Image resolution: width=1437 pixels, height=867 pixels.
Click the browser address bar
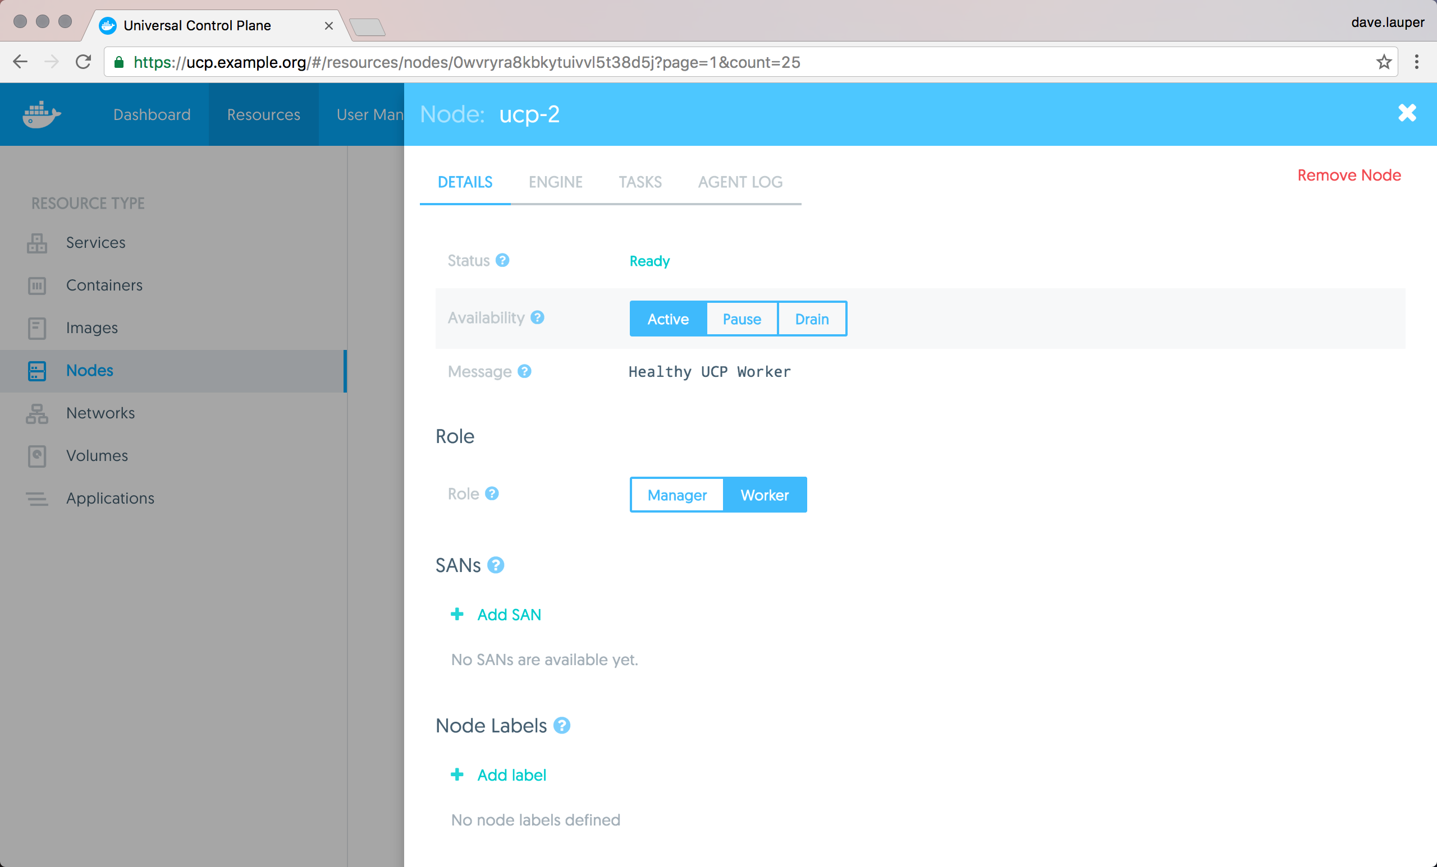pyautogui.click(x=700, y=62)
